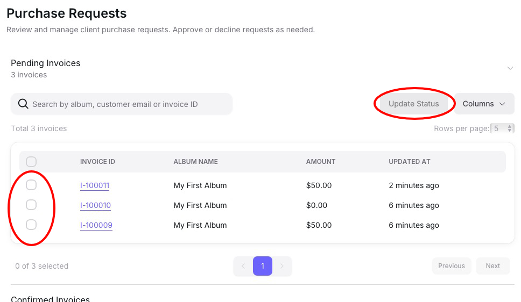Select the checkbox for invoice I-100010
The height and width of the screenshot is (302, 521).
click(31, 205)
